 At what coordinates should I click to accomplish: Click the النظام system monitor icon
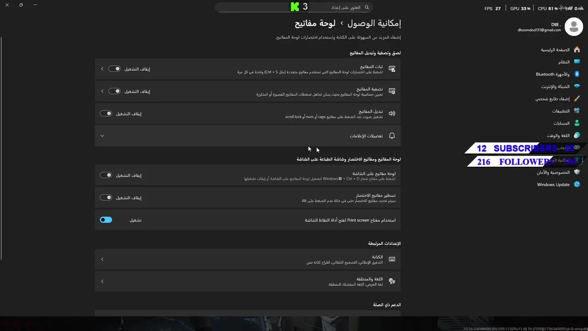[x=577, y=62]
